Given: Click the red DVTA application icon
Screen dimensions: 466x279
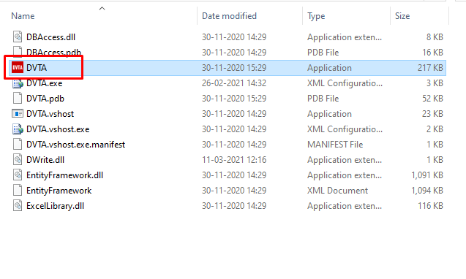Looking at the screenshot, I should coord(18,68).
